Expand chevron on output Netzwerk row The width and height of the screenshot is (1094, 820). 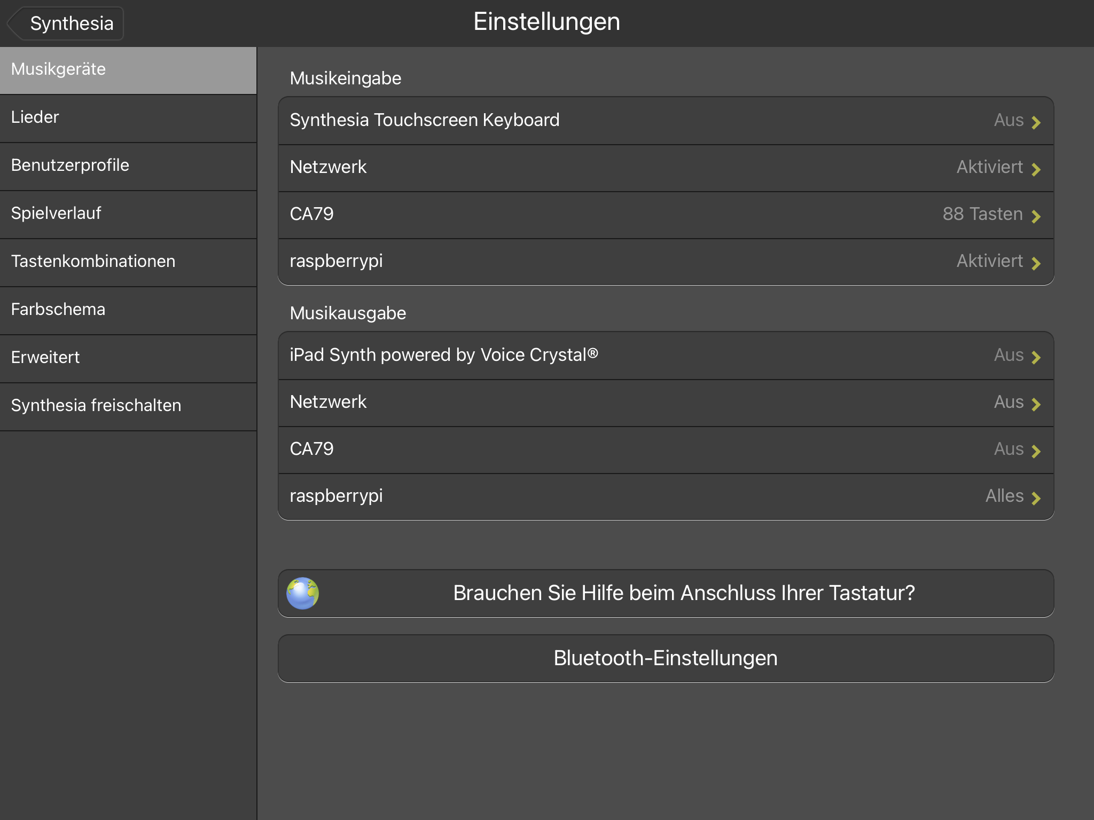coord(1036,404)
